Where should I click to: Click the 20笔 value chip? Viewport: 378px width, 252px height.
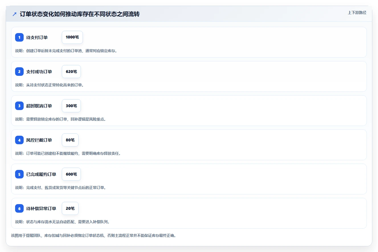pyautogui.click(x=70, y=208)
